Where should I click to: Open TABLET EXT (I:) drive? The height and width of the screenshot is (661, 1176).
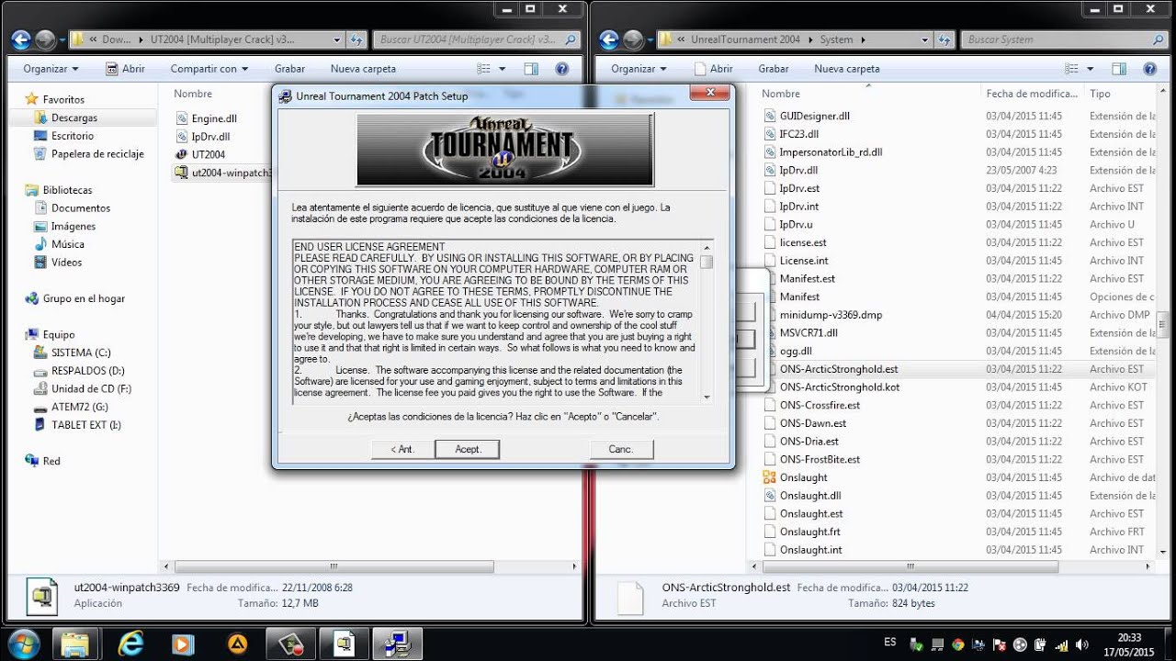click(x=85, y=425)
